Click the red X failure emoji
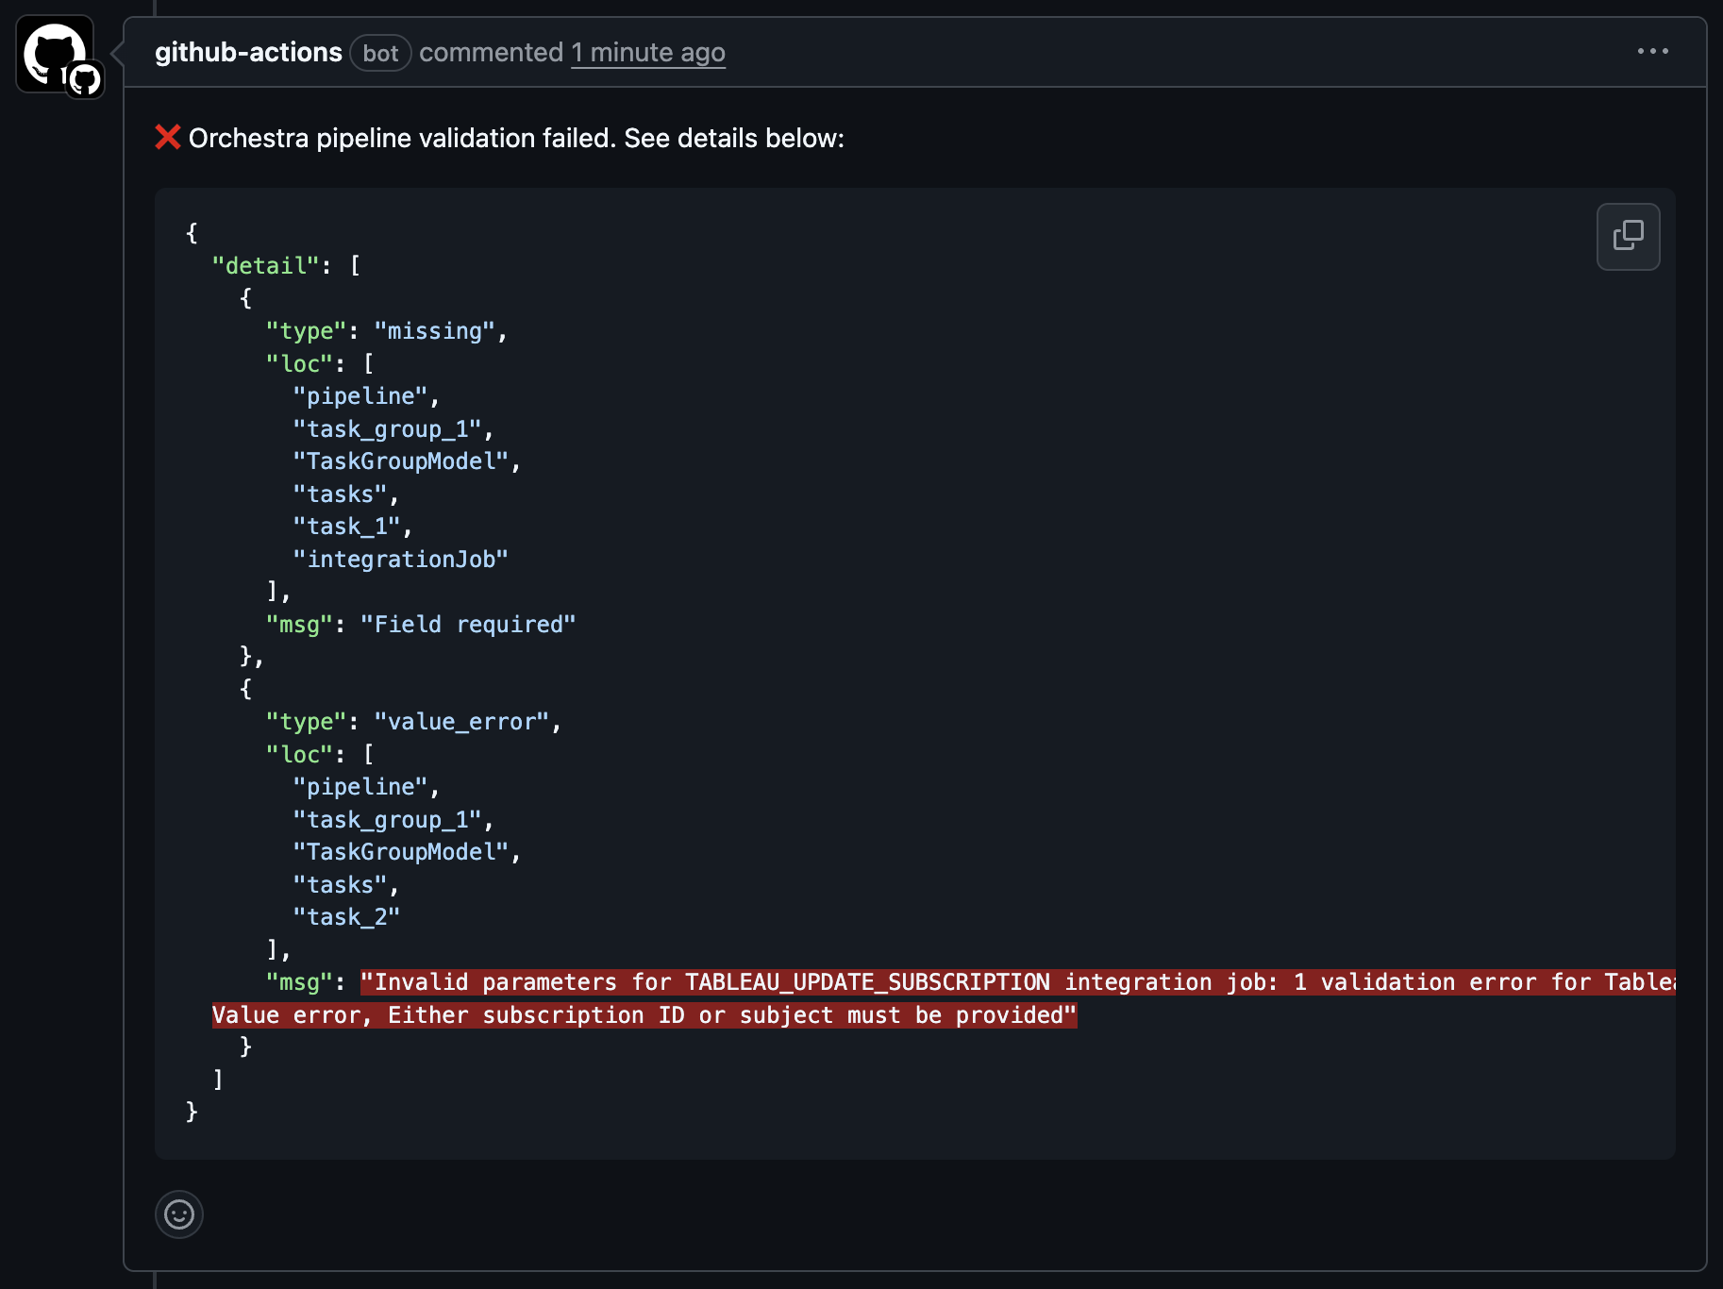This screenshot has width=1723, height=1289. click(167, 138)
